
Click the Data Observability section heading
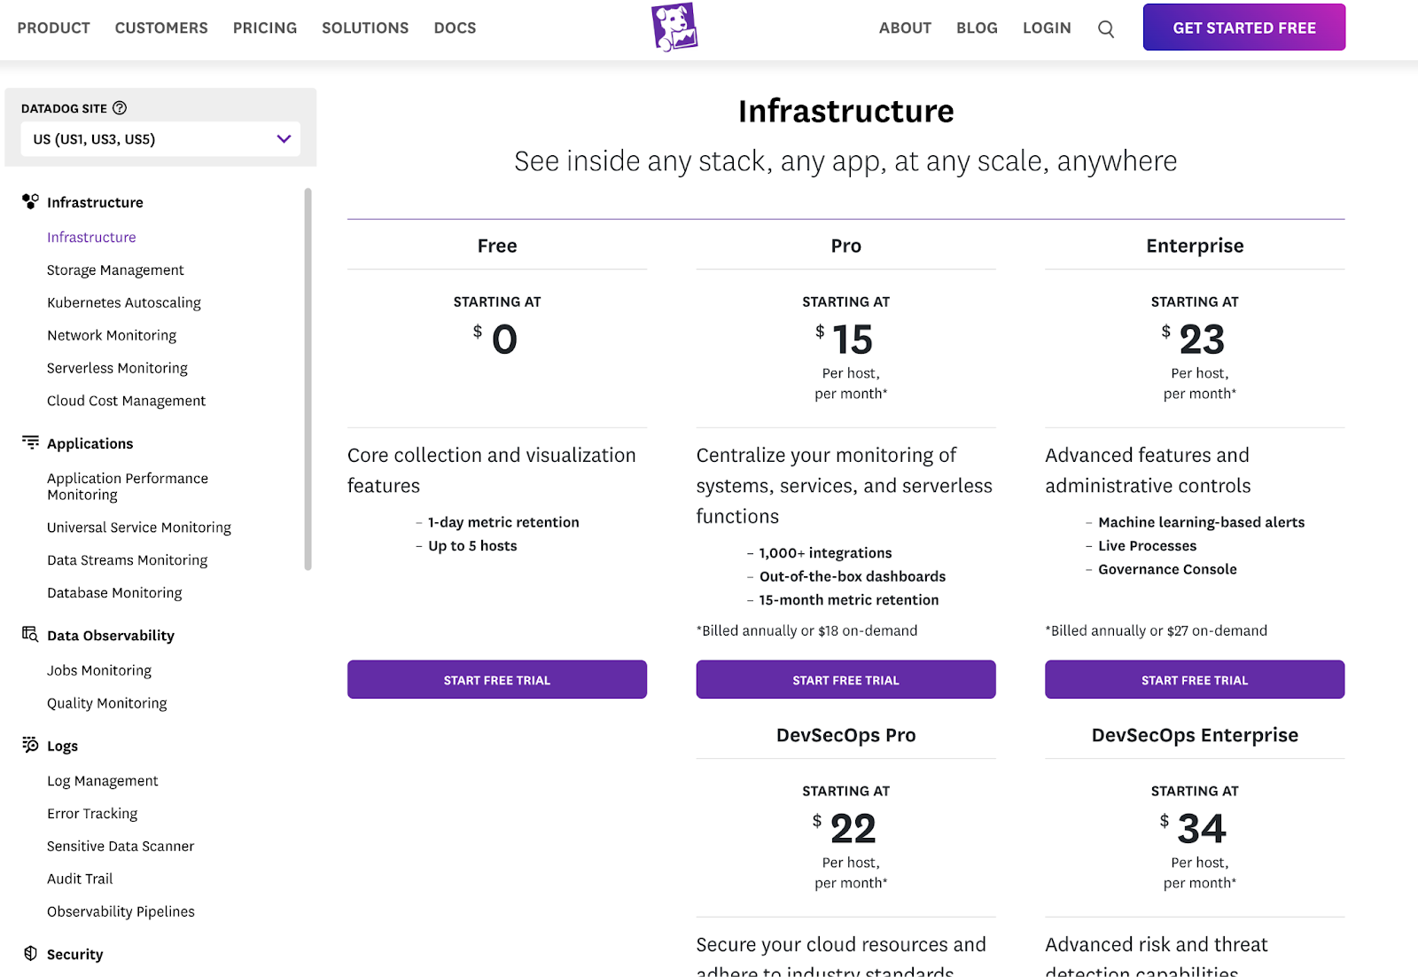click(111, 636)
